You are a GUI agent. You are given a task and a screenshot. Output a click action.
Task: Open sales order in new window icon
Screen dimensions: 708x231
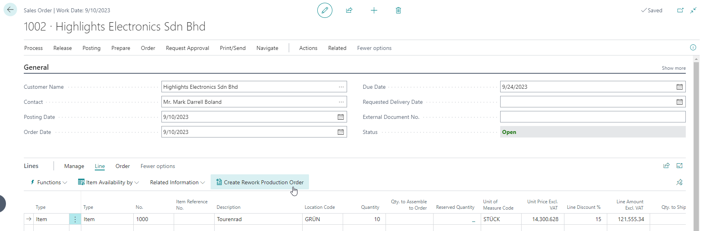pos(680,10)
